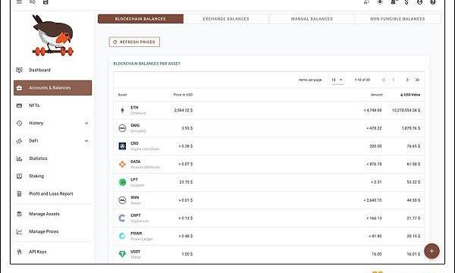Image resolution: width=455 pixels, height=273 pixels.
Task: Open the notifications bell icon
Action: 393,2
